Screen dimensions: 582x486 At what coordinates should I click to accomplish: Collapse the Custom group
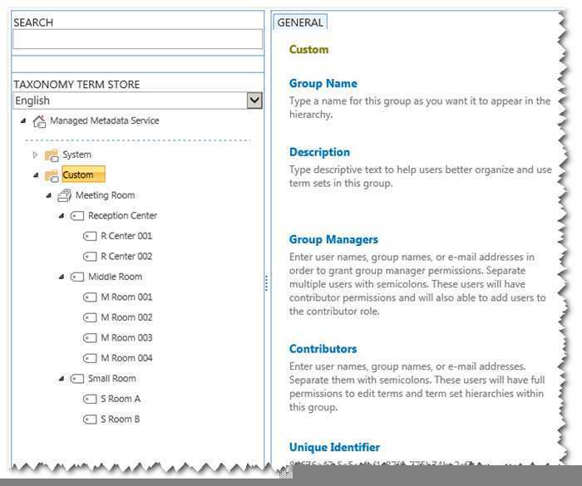(36, 175)
